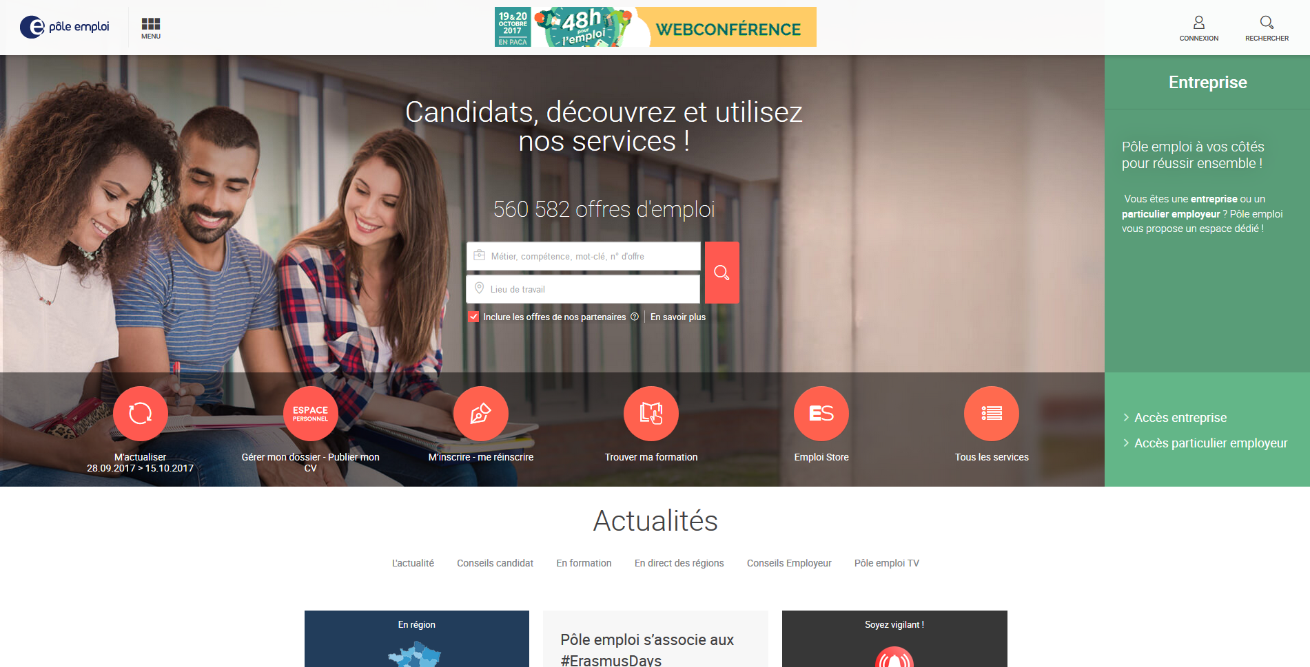Open the 48h pour l'emploi webconférence banner
This screenshot has height=667, width=1310.
coord(655,27)
